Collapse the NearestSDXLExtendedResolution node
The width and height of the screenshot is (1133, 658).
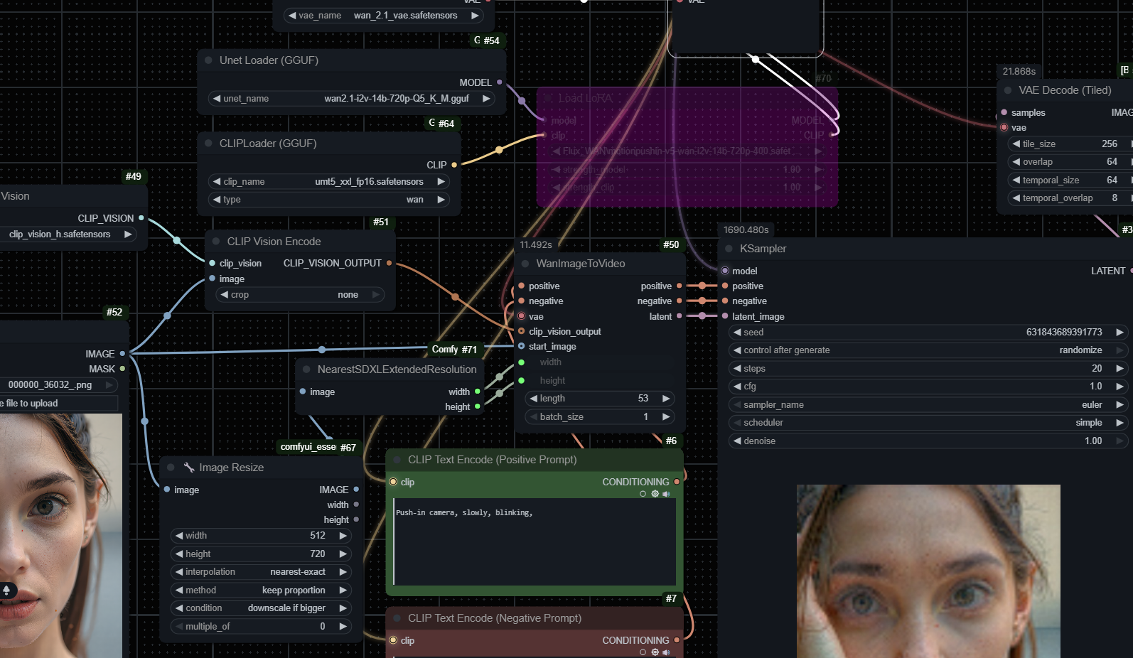click(x=306, y=370)
